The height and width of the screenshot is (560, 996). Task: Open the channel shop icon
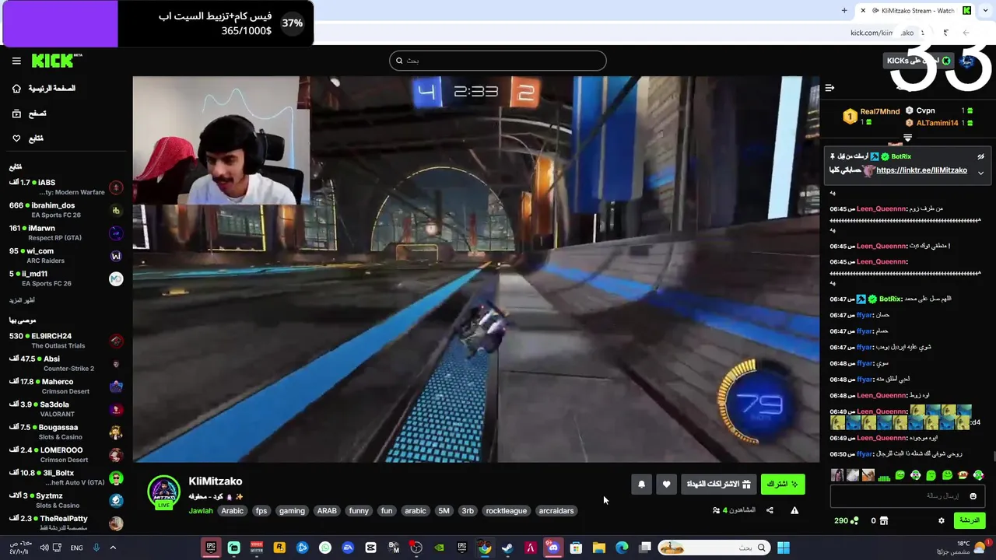pyautogui.click(x=884, y=521)
